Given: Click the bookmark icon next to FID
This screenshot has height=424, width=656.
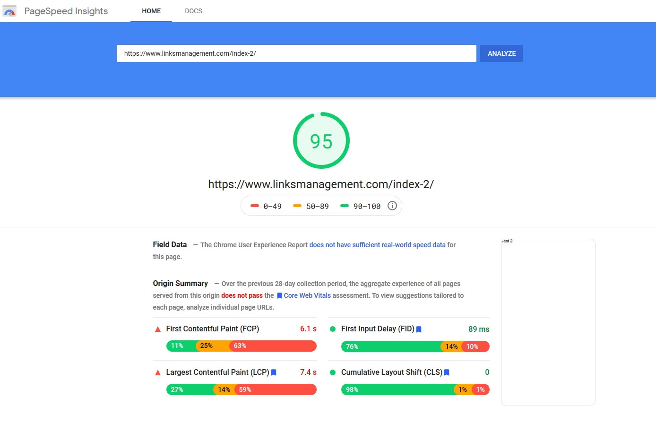Looking at the screenshot, I should click(419, 329).
